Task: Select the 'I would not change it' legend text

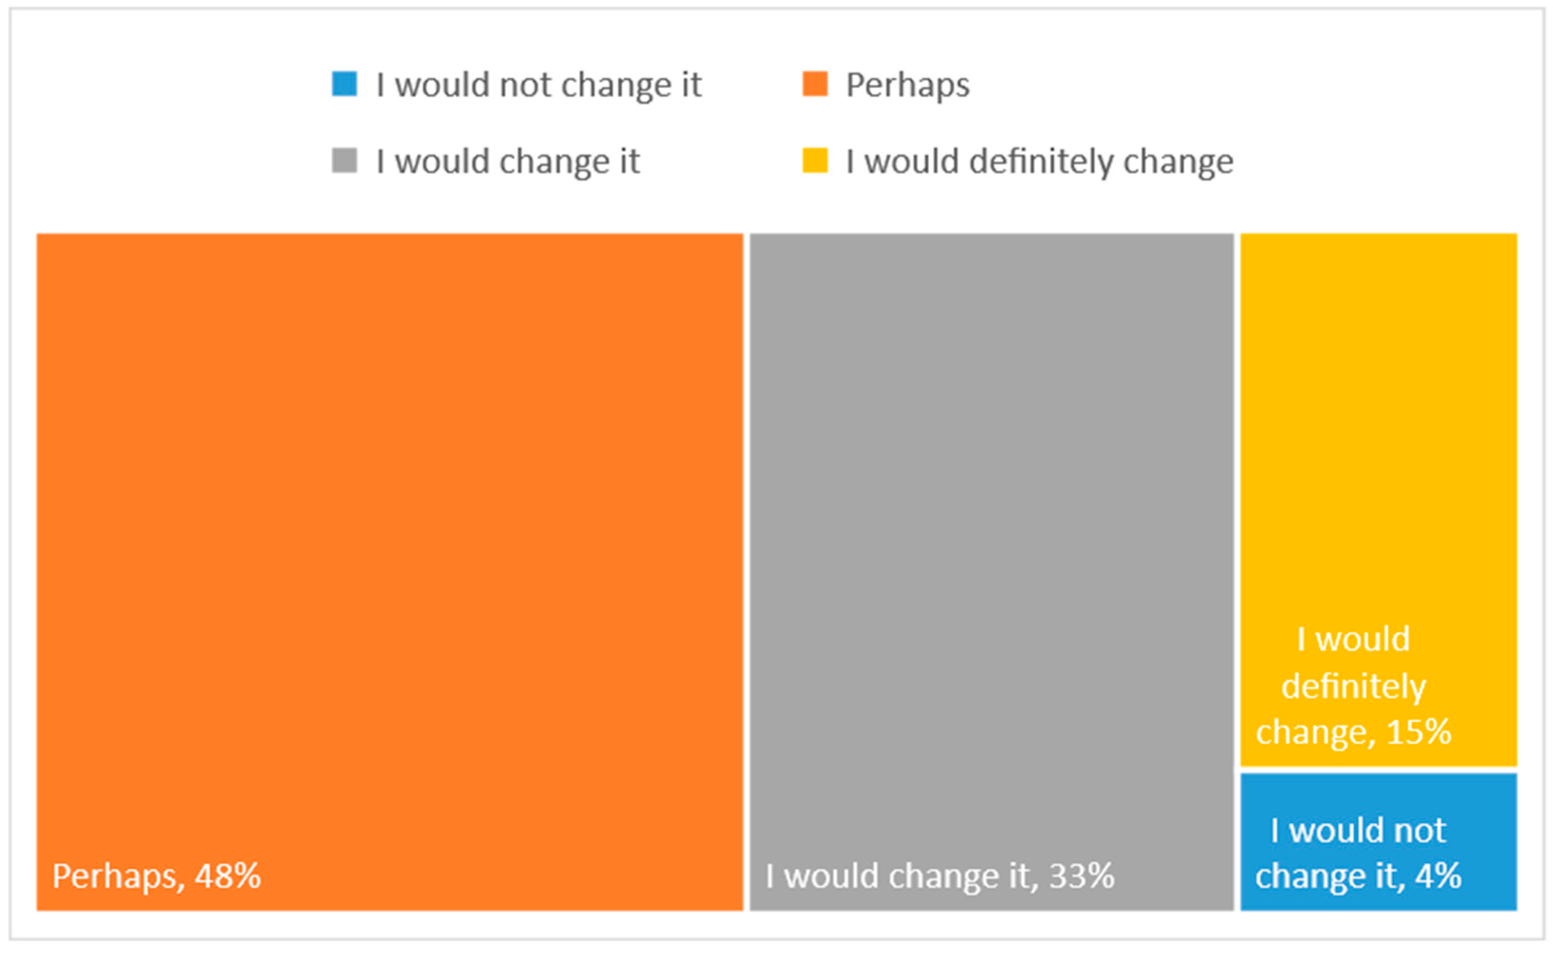Action: [x=538, y=85]
